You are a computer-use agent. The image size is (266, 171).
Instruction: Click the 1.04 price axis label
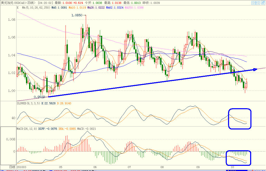12,55
